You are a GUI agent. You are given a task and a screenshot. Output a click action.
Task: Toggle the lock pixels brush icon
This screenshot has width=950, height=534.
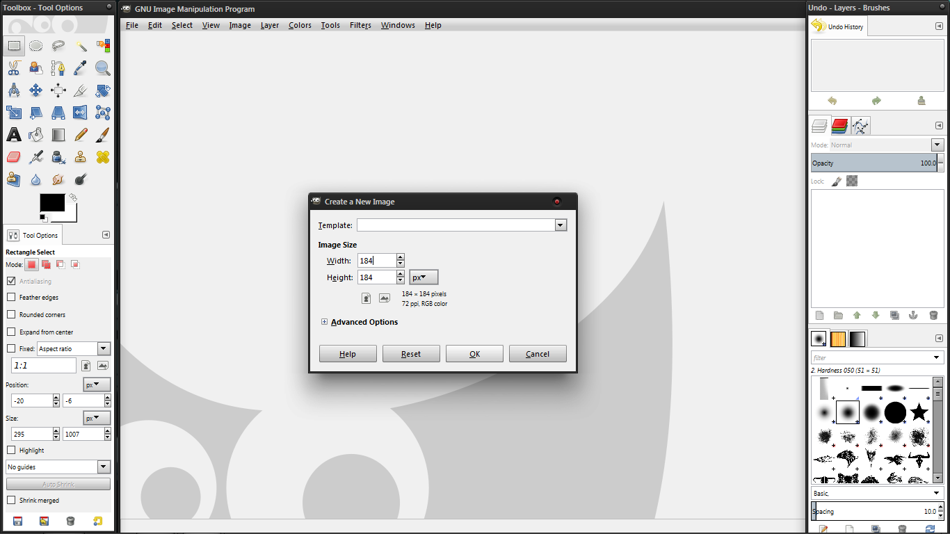coord(837,181)
